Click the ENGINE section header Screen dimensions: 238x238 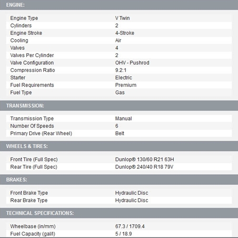pos(119,5)
